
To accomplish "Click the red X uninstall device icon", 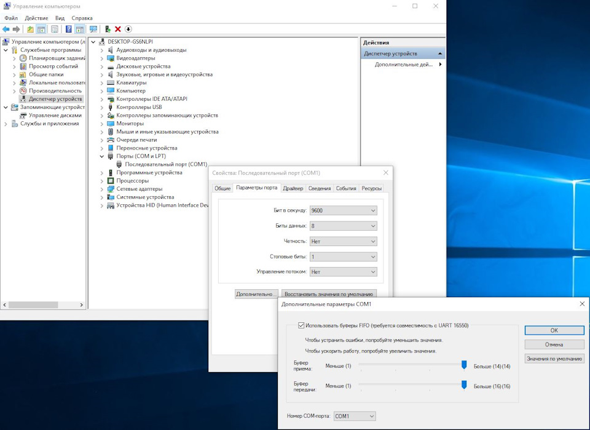I will tap(118, 29).
